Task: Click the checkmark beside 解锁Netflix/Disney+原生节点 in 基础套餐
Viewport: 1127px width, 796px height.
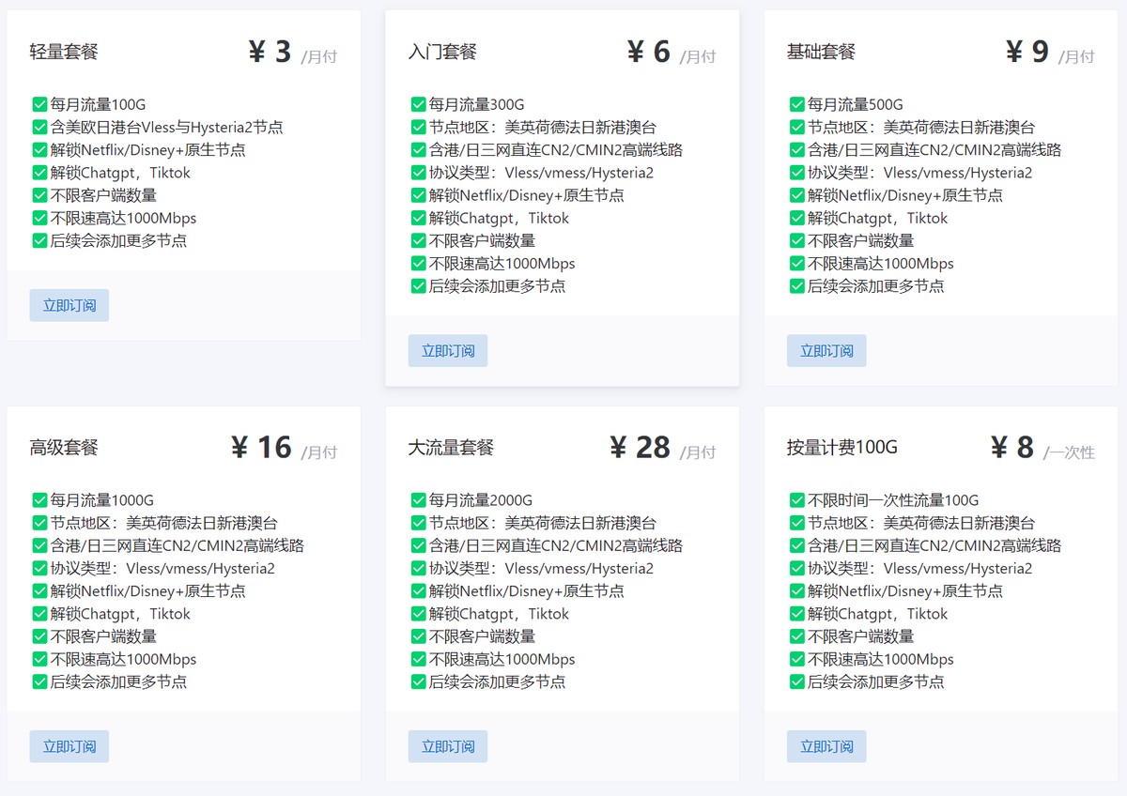Action: pos(796,195)
